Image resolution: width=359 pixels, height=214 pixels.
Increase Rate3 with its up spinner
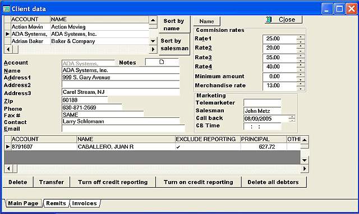pyautogui.click(x=301, y=56)
